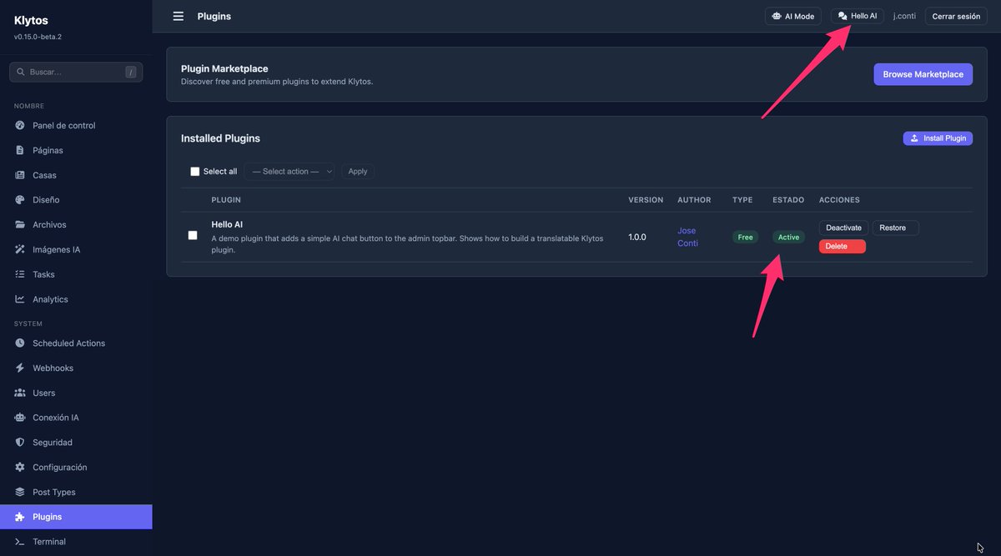
Task: Click Apply for the bulk action
Action: pyautogui.click(x=358, y=172)
